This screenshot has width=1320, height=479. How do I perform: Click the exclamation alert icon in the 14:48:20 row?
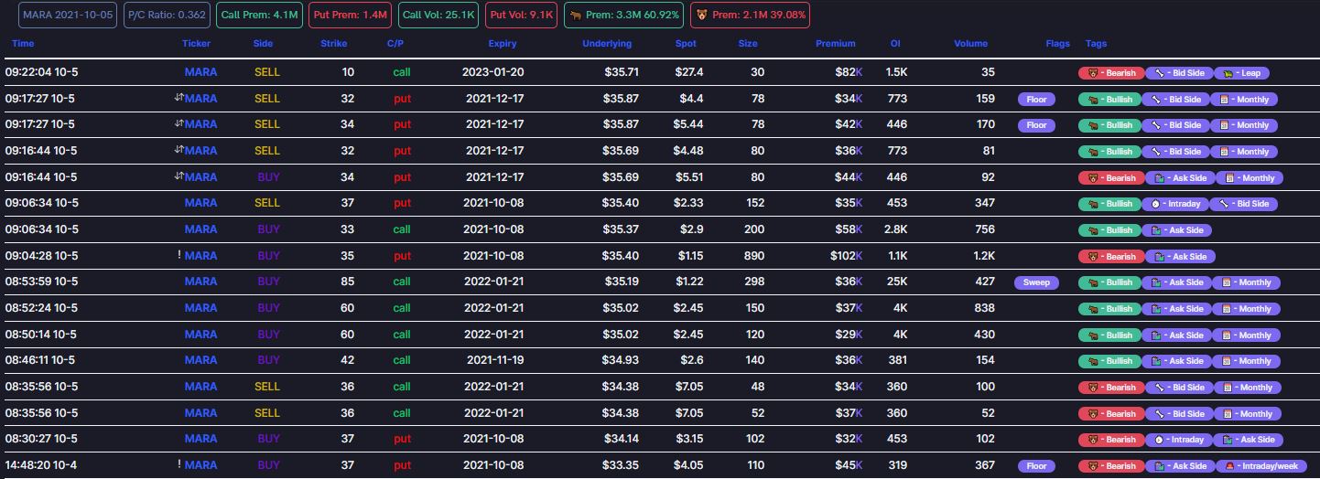[x=179, y=464]
